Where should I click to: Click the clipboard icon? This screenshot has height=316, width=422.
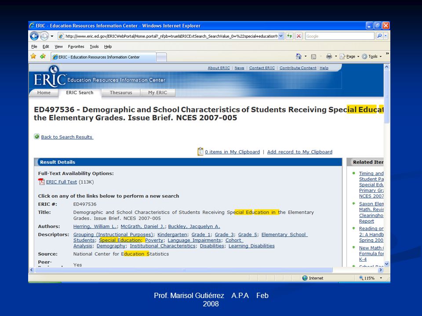(200, 151)
